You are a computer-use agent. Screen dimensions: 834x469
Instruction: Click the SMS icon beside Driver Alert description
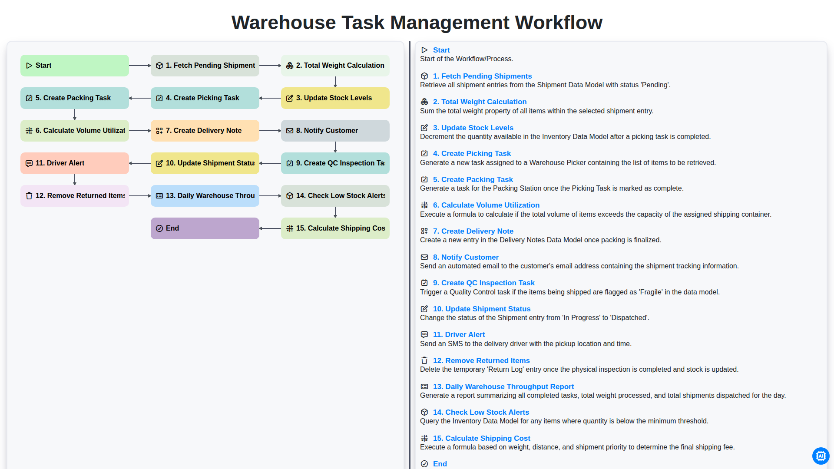pos(424,334)
